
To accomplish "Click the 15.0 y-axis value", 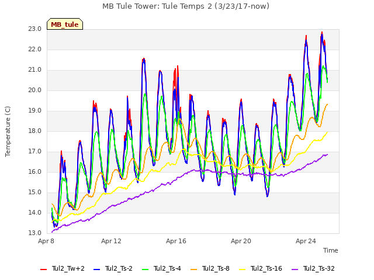I will tap(35, 192).
